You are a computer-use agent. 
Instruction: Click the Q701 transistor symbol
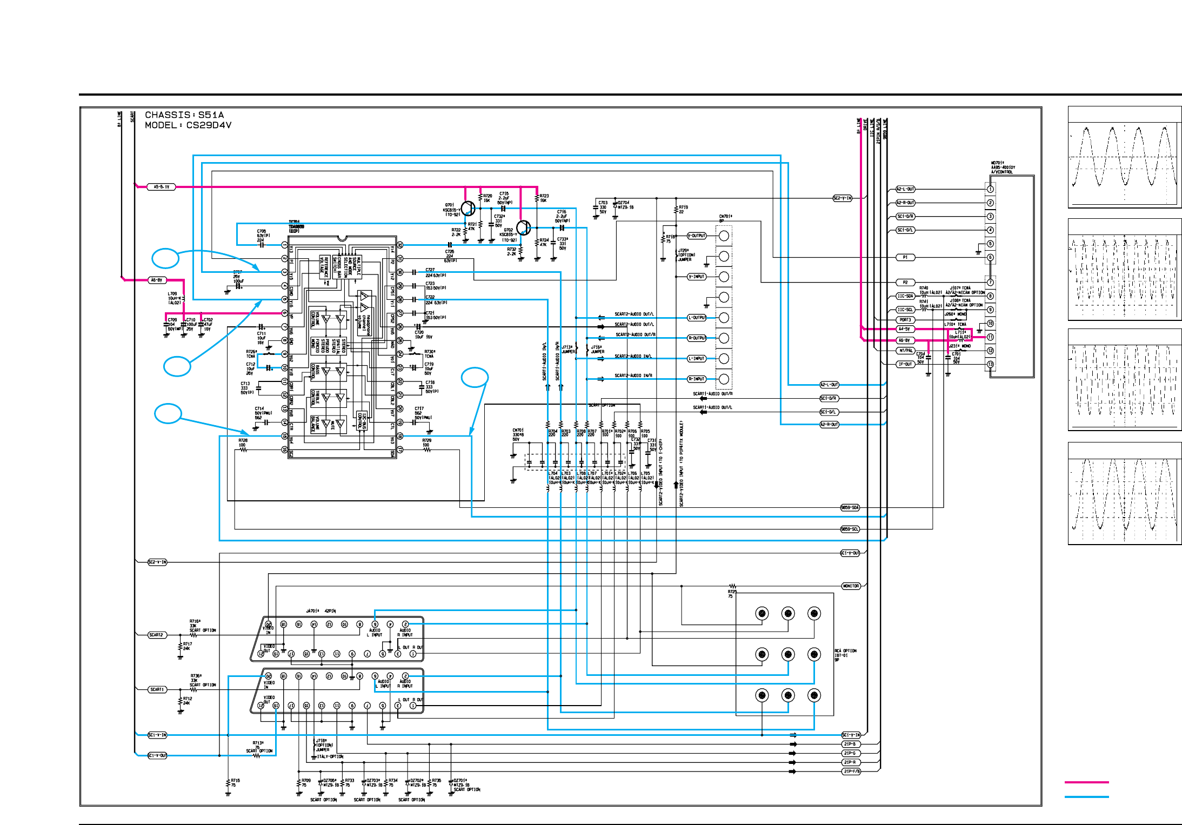pos(468,209)
